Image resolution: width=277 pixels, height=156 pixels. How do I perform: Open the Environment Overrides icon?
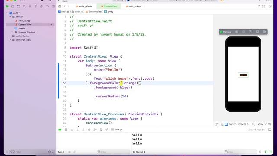[x=101, y=130]
